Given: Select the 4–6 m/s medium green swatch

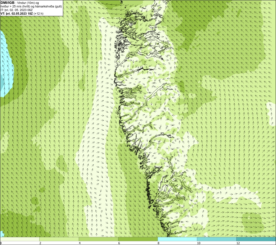Looking at the screenshot, I should (x=99, y=239).
